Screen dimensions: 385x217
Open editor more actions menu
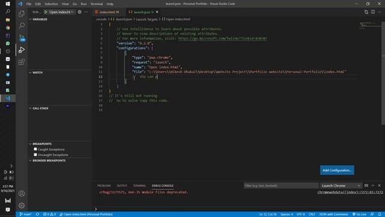380,12
